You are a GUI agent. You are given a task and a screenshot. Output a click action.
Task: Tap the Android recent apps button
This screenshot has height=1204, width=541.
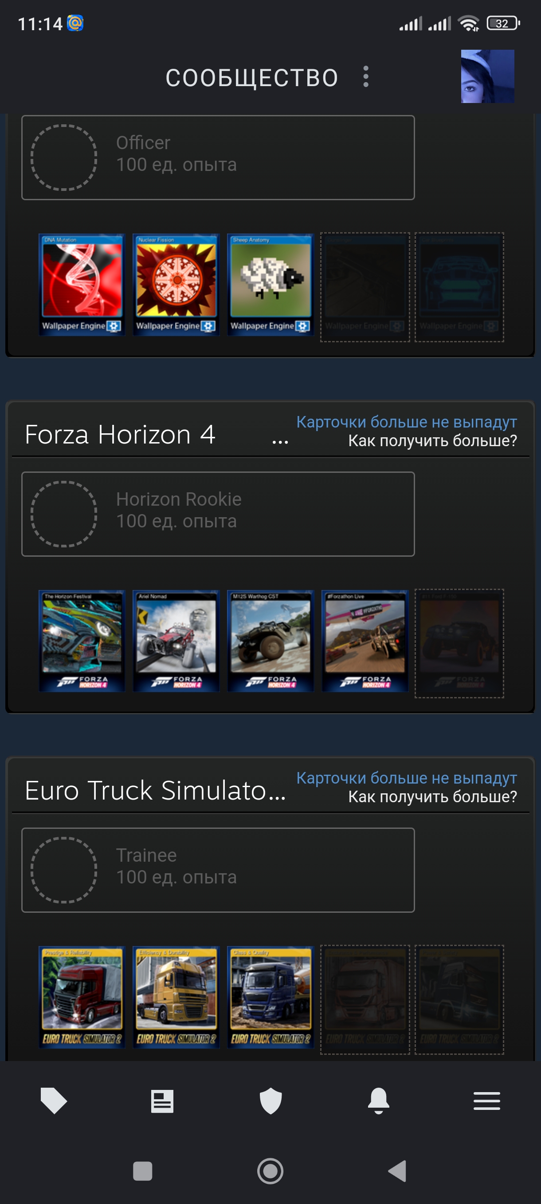point(143,1171)
